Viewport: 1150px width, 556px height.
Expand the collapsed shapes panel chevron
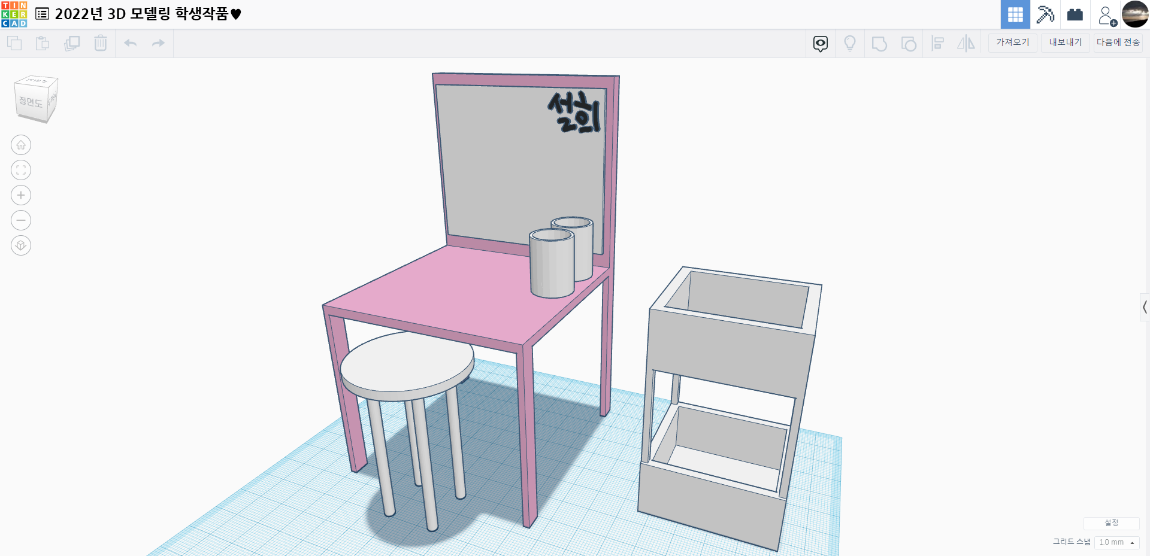pos(1145,308)
